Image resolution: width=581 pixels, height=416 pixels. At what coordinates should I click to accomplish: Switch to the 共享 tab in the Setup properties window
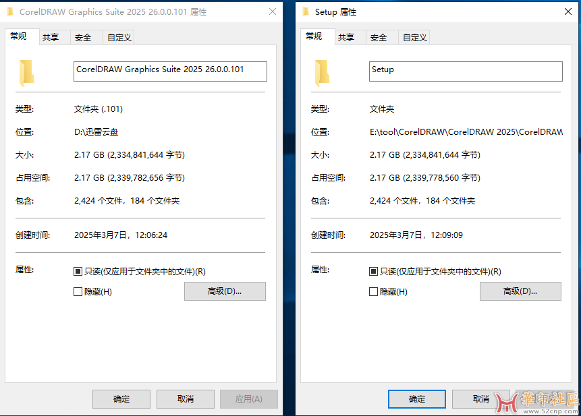click(350, 37)
